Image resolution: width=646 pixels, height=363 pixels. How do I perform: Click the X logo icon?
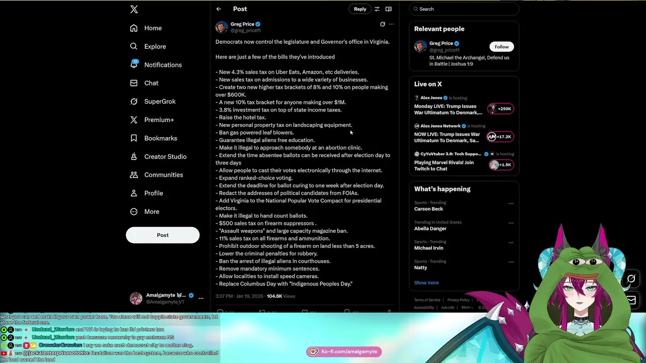[134, 9]
